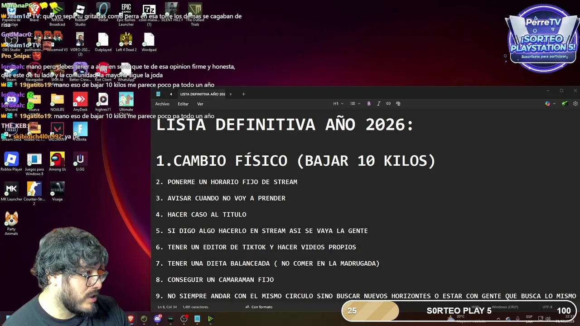Open Brave from the taskbar
The width and height of the screenshot is (580, 326).
pyautogui.click(x=131, y=319)
